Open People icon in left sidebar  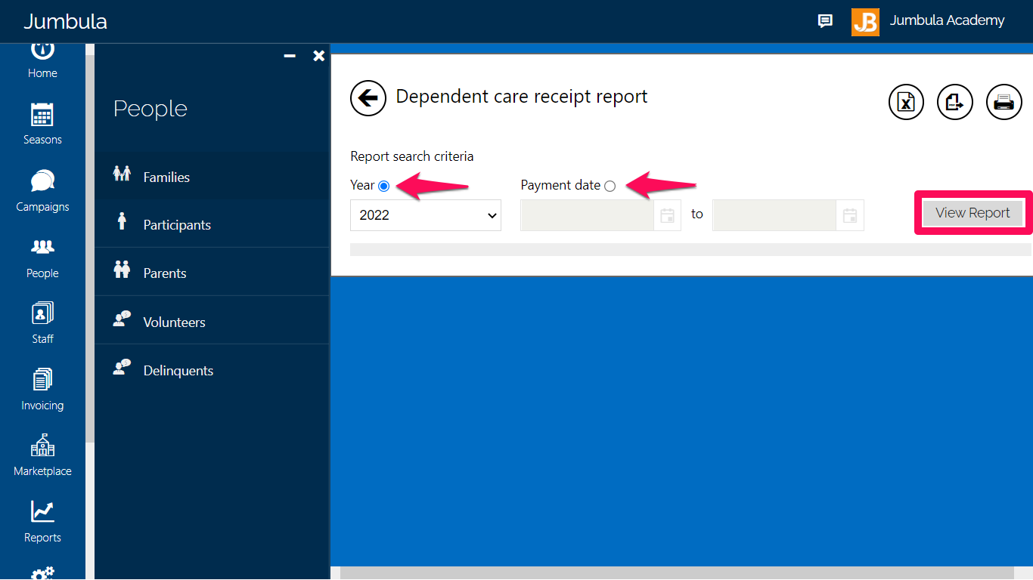pyautogui.click(x=42, y=247)
